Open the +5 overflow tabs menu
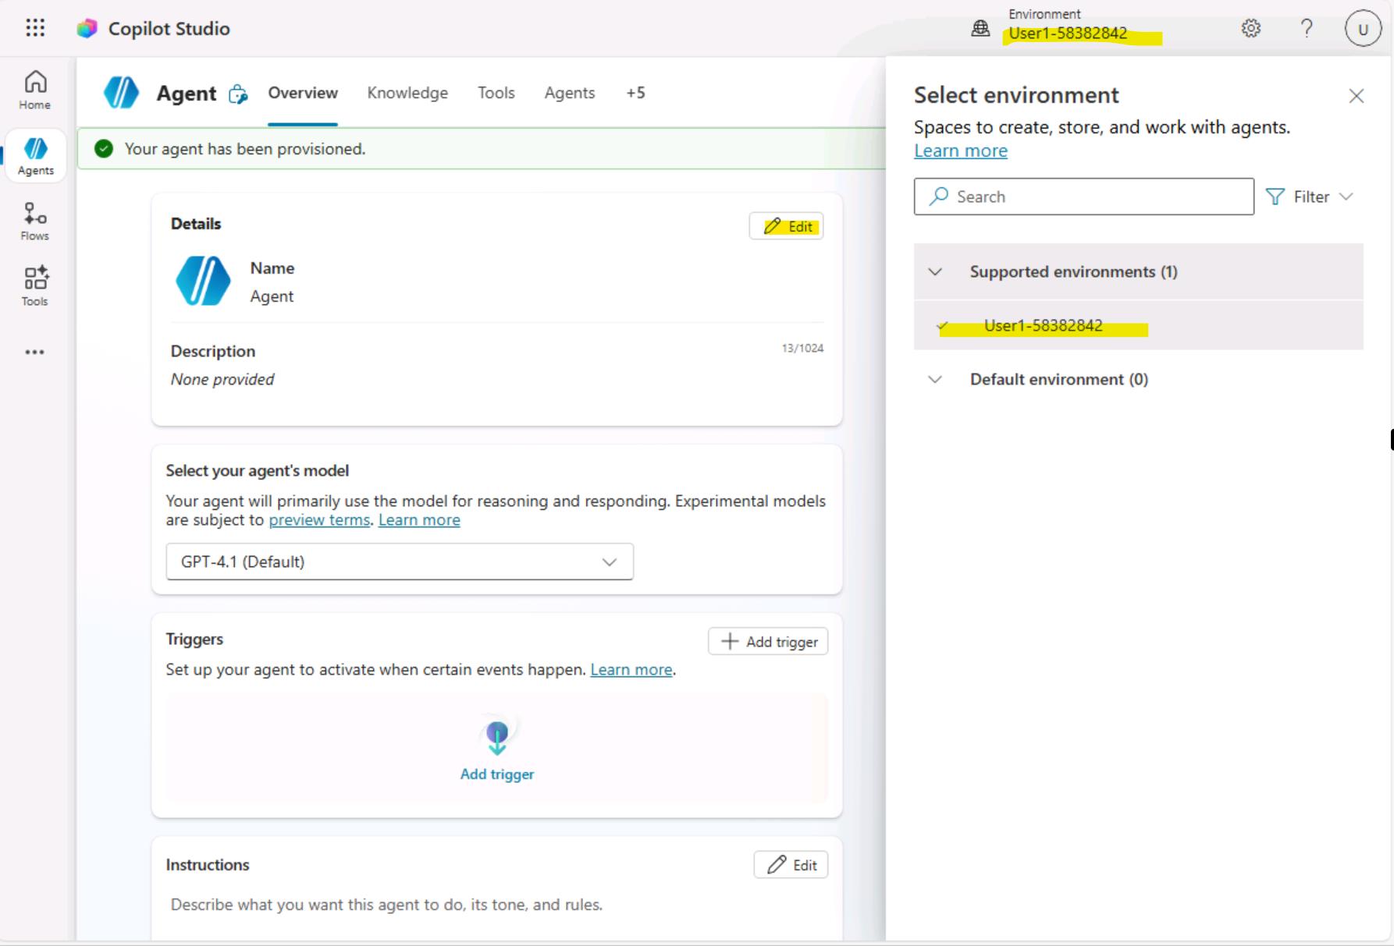The height and width of the screenshot is (946, 1394). [635, 93]
